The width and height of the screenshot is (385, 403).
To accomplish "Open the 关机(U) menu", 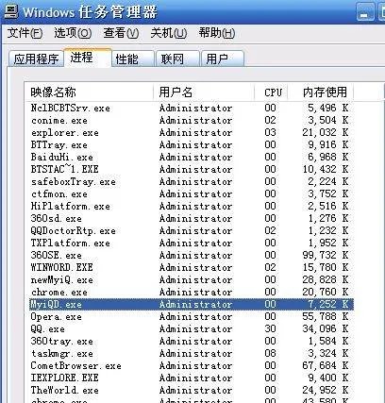I will 169,33.
